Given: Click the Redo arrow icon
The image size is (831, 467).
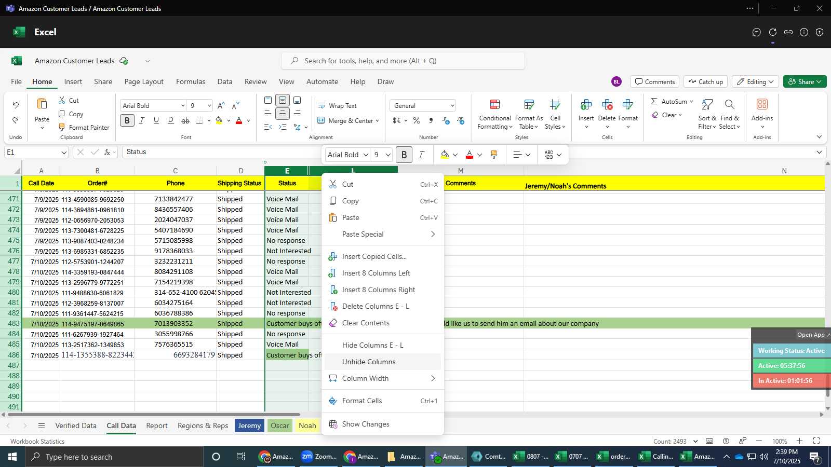Looking at the screenshot, I should [16, 120].
